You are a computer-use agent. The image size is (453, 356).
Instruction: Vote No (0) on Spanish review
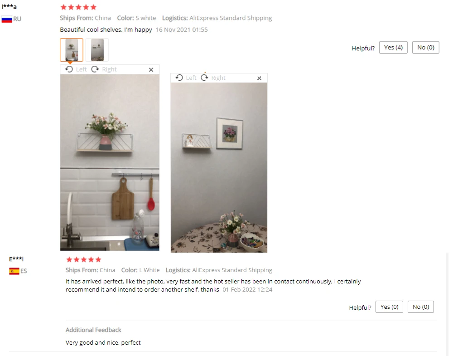[421, 307]
